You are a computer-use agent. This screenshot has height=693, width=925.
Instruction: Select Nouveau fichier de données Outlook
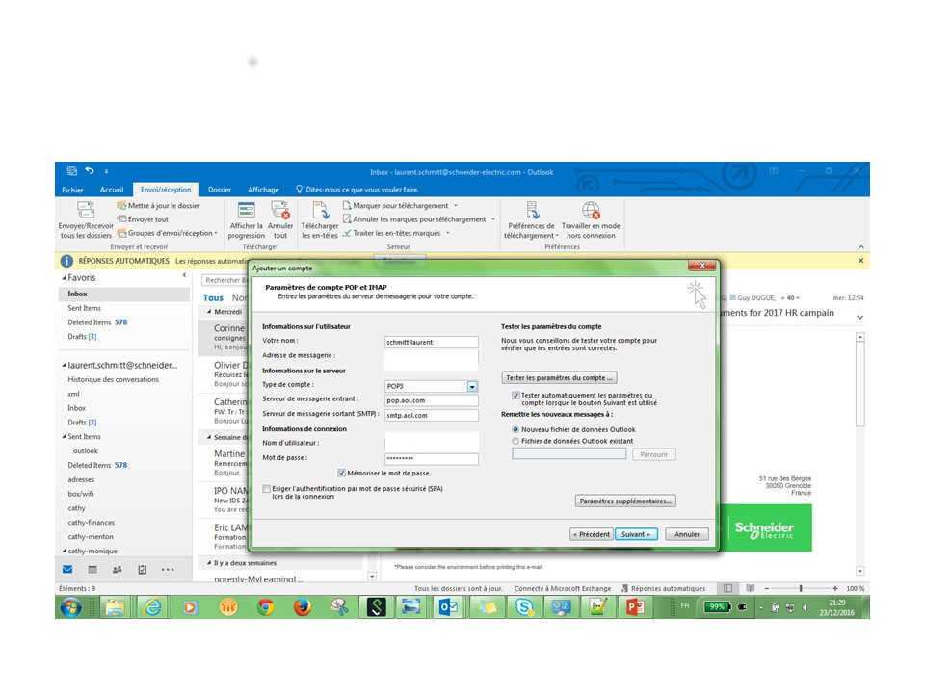515,429
